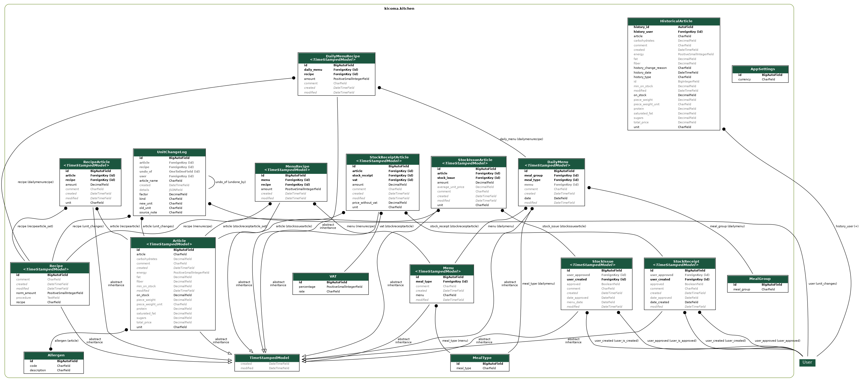Screen dimensions: 860x382
Task: Click the 'stock_receipt (stockreceiptarticle)' edge label
Action: click(454, 227)
